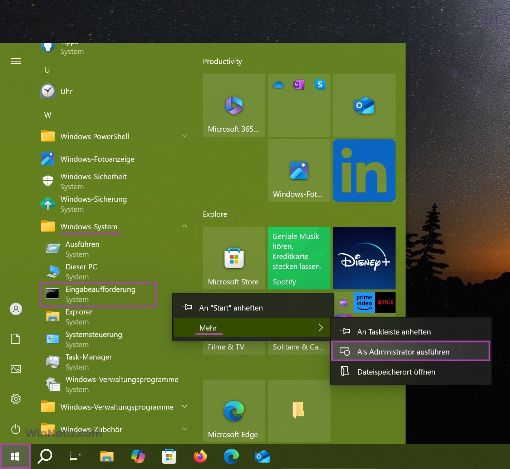Collapse the Windows-System folder chevron

185,226
